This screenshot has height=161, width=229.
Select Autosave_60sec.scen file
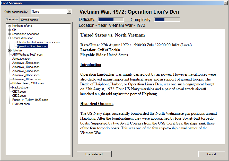click(26, 71)
